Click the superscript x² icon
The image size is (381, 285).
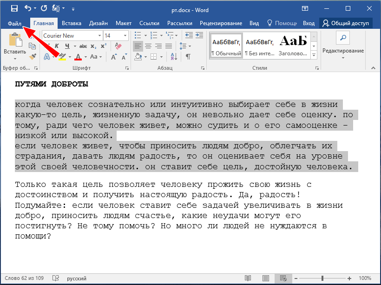(x=104, y=46)
